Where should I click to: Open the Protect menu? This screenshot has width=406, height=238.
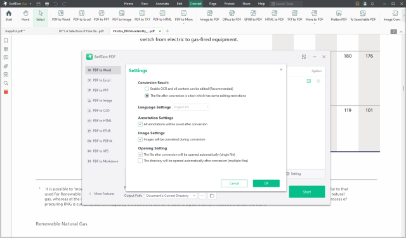(229, 4)
